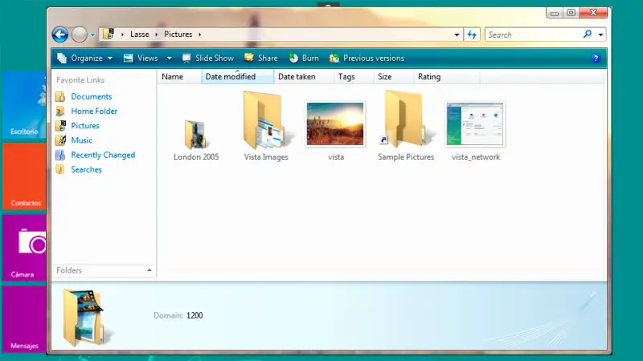Click the vista_network file name label

[476, 156]
